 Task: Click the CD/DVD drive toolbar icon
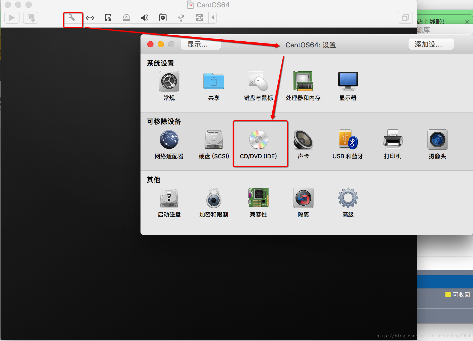[126, 18]
